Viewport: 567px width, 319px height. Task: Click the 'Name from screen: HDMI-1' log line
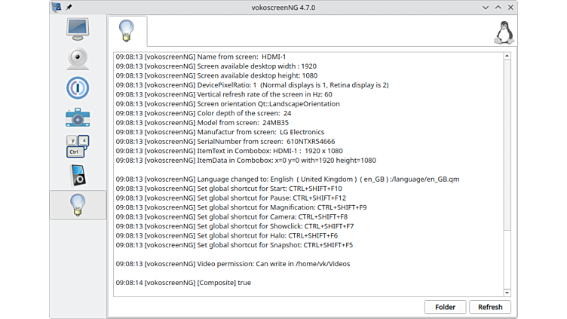tap(201, 57)
